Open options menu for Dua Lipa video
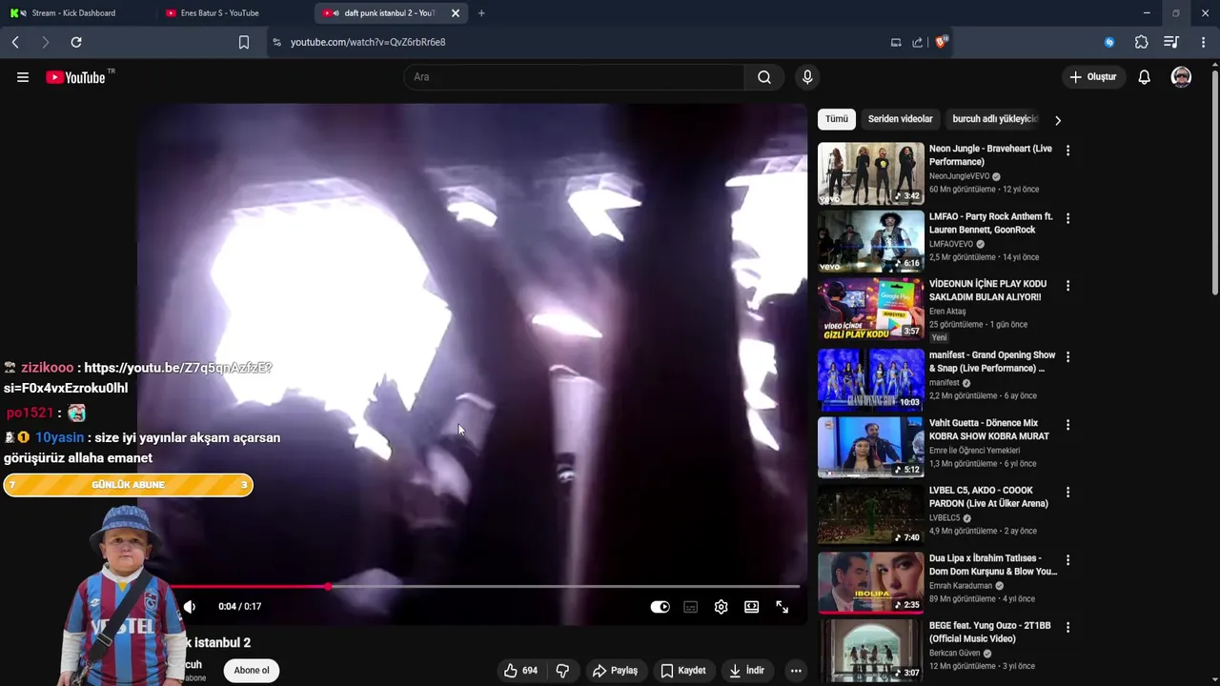 pyautogui.click(x=1067, y=560)
